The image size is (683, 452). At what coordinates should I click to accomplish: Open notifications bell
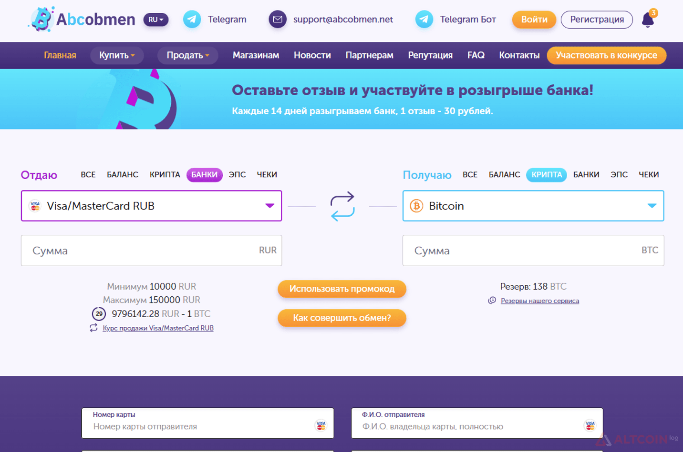point(648,20)
